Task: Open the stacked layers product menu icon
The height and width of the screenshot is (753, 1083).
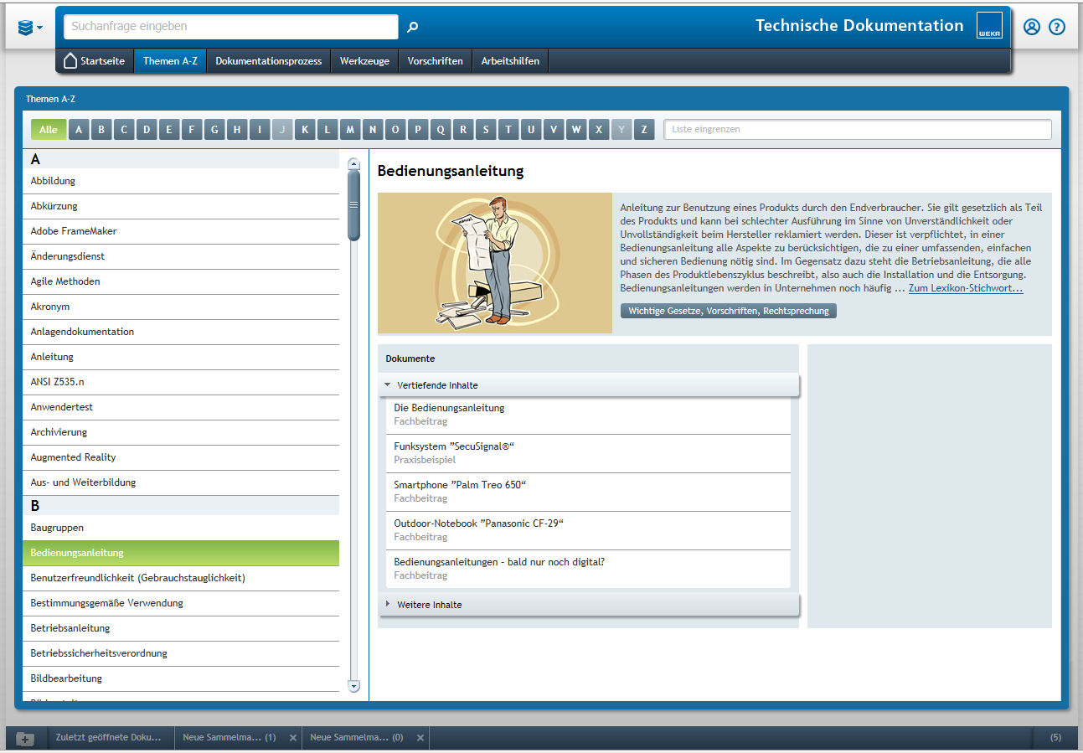Action: click(29, 28)
